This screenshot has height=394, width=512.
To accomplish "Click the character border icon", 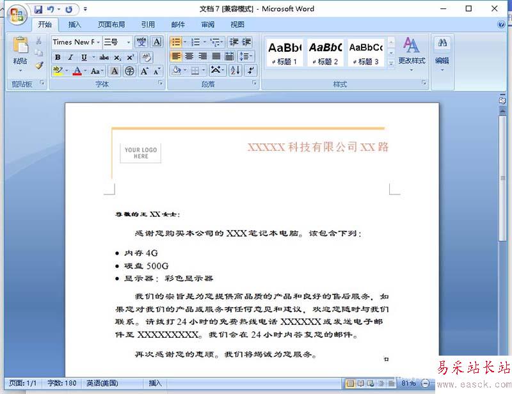I will coord(157,42).
